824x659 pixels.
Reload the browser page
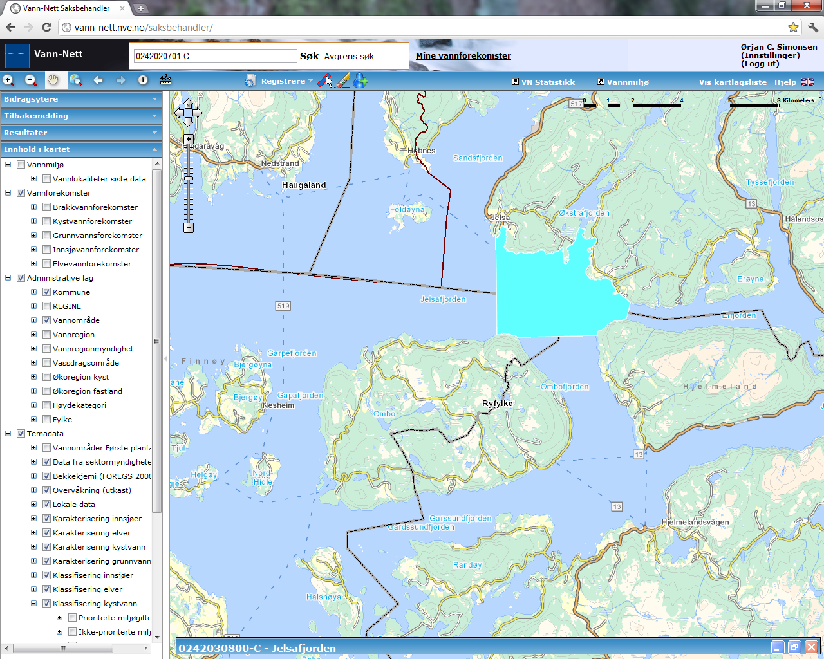[46, 27]
